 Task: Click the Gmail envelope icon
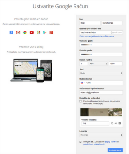coord(18,32)
